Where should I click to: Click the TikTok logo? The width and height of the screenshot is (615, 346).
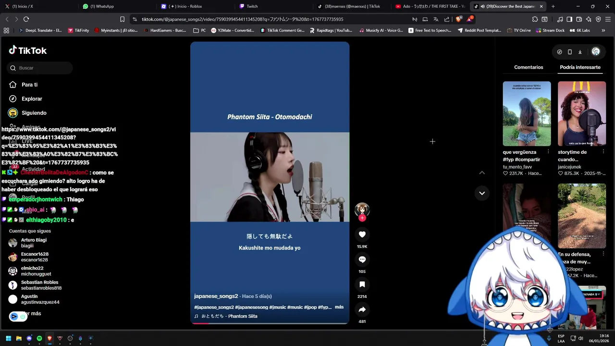click(x=28, y=50)
